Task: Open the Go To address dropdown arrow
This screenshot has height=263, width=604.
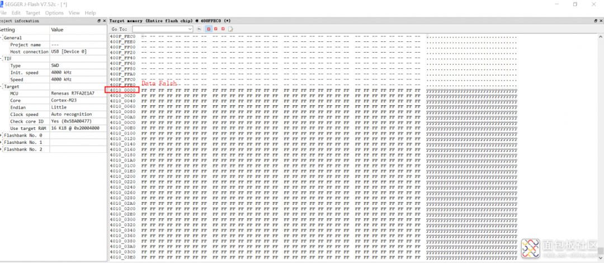Action: pyautogui.click(x=190, y=29)
